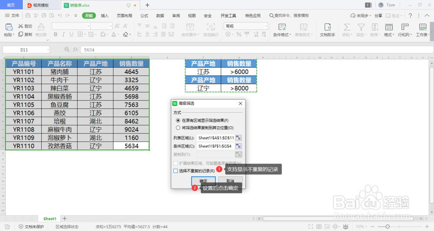This screenshot has height=231, width=434.
Task: Click the fx insert function icon
Action: [x=75, y=50]
